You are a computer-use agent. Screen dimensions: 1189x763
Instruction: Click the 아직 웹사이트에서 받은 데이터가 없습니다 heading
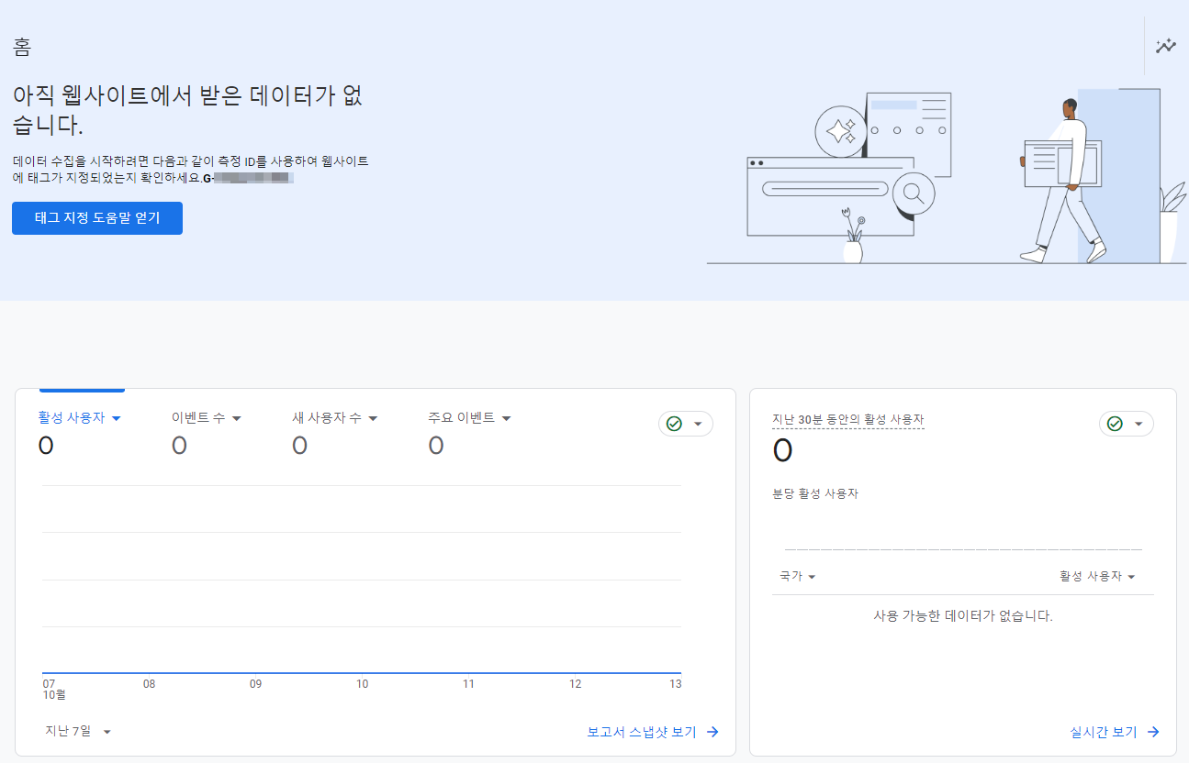[x=188, y=109]
